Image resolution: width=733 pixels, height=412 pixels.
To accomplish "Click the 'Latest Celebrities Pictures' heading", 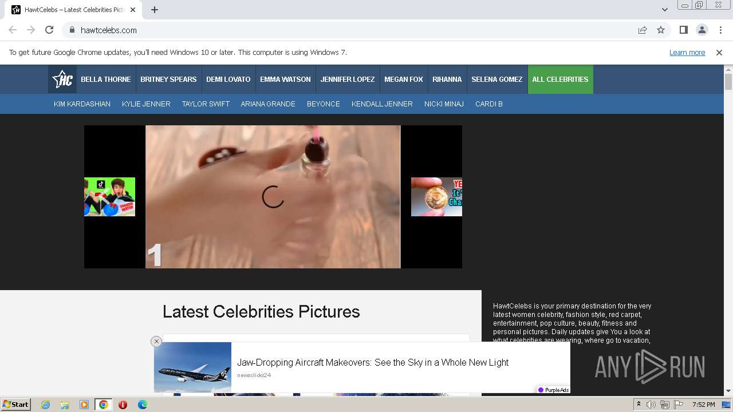I will tap(261, 312).
